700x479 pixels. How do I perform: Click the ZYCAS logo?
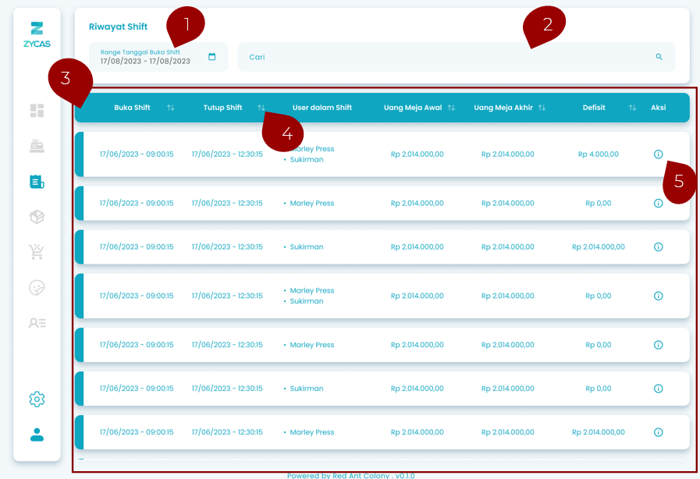click(37, 35)
